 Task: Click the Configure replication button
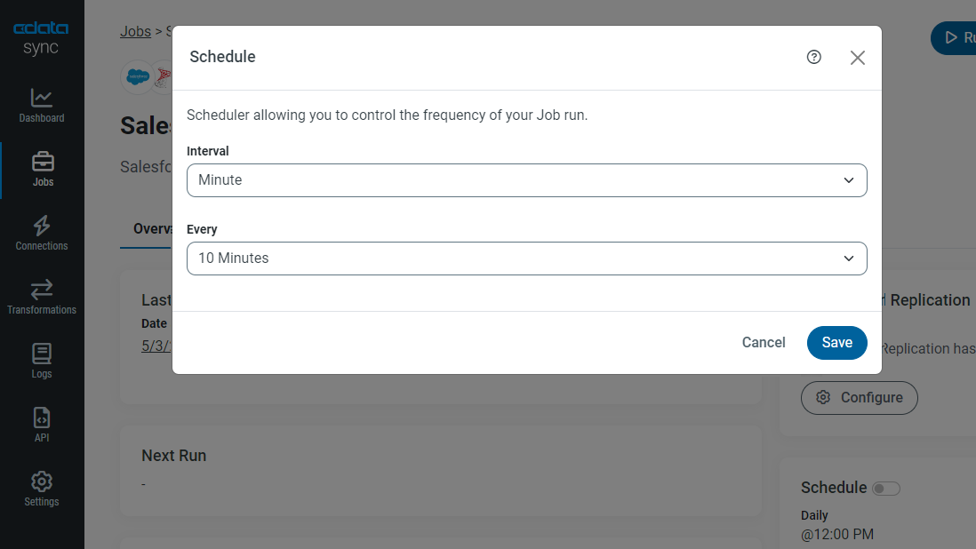coord(859,398)
